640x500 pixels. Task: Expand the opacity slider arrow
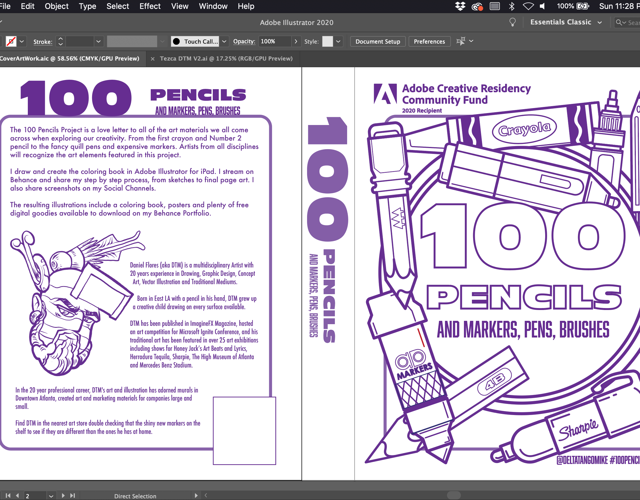[x=296, y=41]
